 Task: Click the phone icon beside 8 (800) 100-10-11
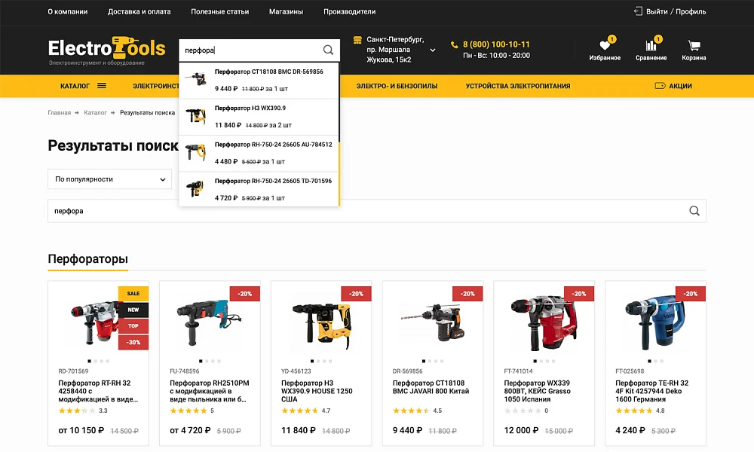pyautogui.click(x=455, y=44)
